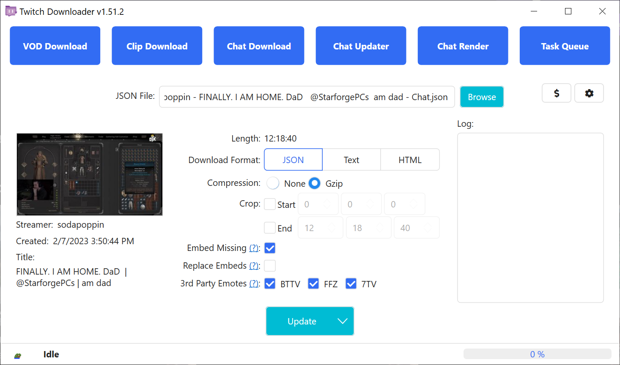Click the status emote icon beside Idle
The image size is (620, 365).
[17, 356]
